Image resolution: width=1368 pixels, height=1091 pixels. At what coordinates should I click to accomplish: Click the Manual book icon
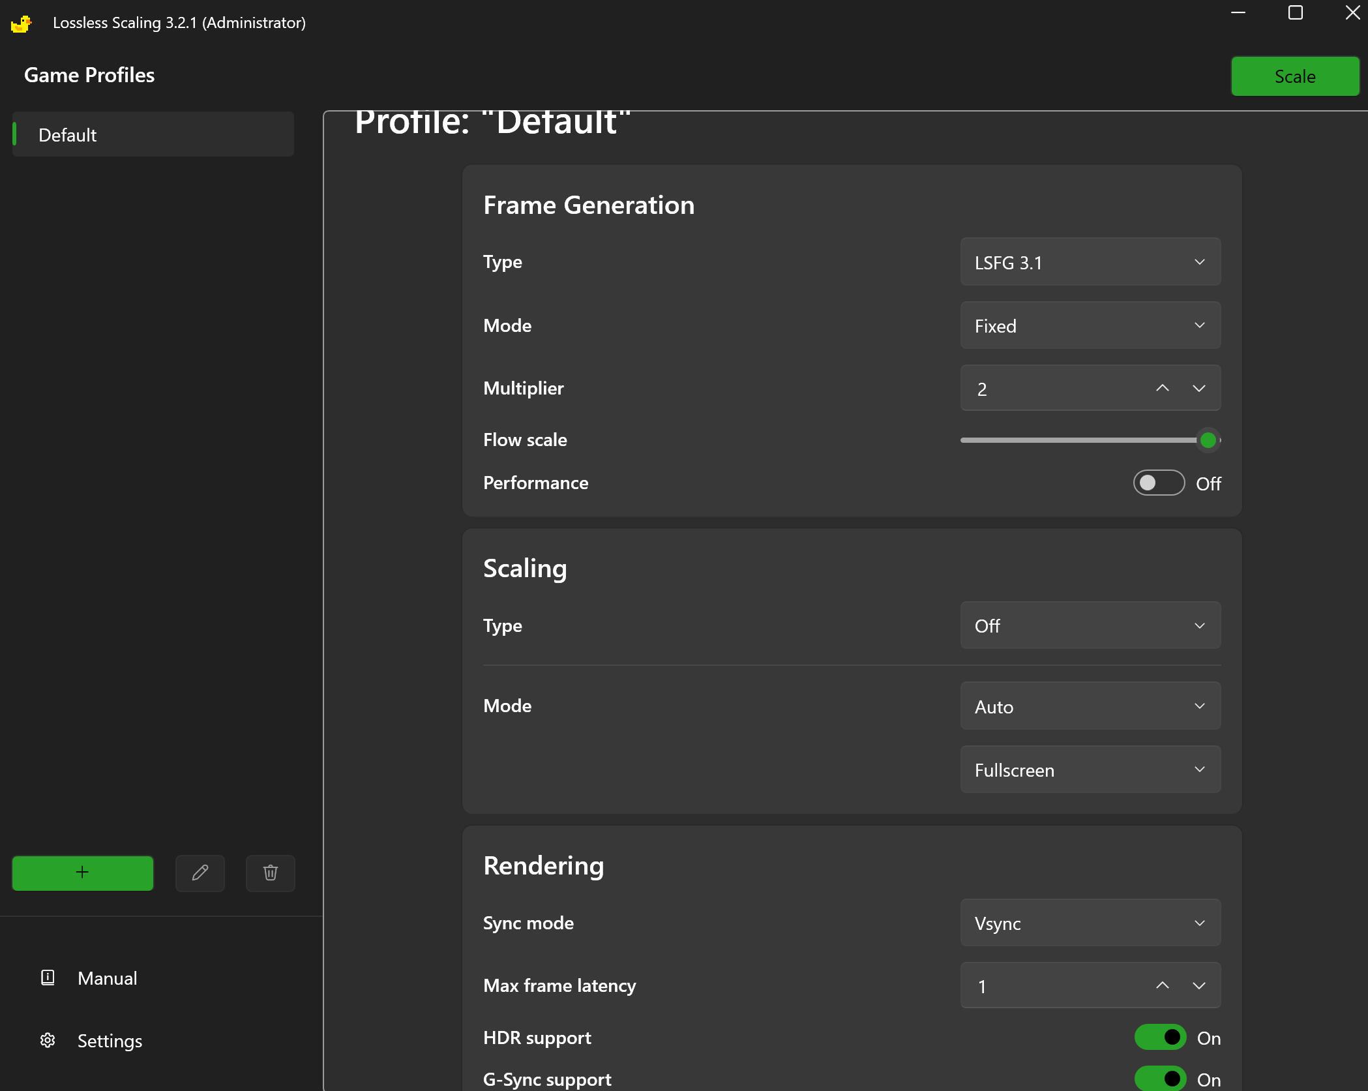click(48, 978)
